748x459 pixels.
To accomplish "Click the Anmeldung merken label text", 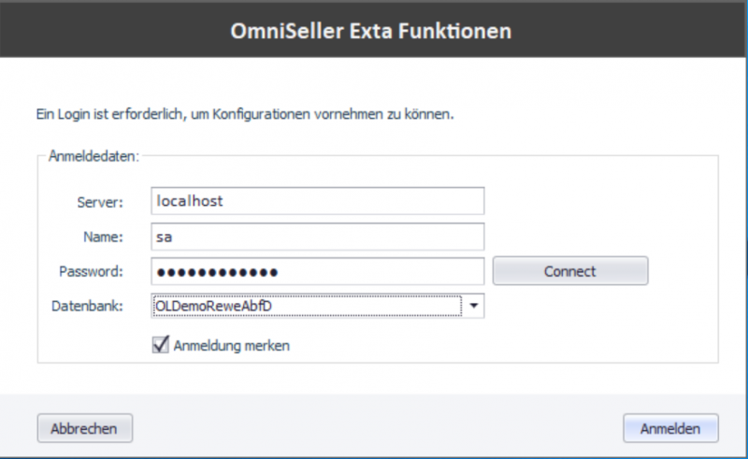I will pos(232,346).
